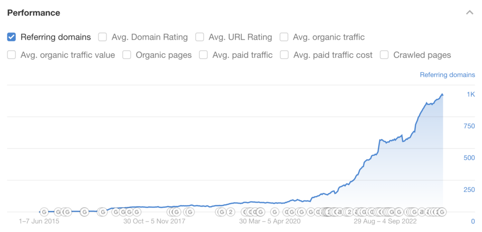
Task: Click Google marker just right of 2017 label
Action: point(189,212)
